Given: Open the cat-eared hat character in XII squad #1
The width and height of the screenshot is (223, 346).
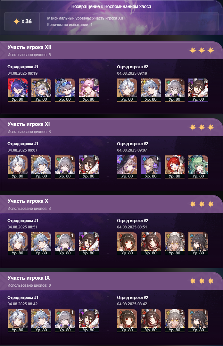Looking at the screenshot, I should click(41, 90).
